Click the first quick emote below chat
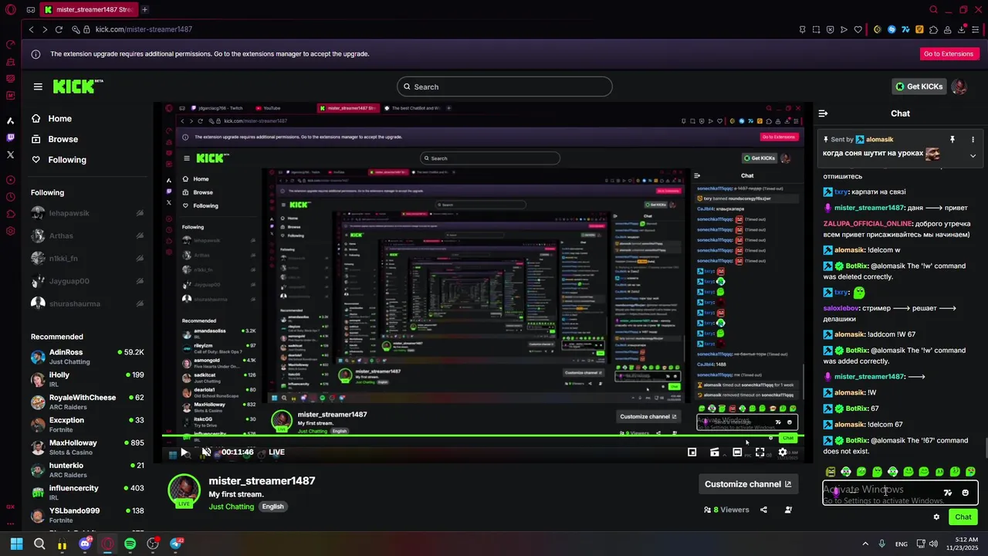Image resolution: width=988 pixels, height=556 pixels. [831, 472]
